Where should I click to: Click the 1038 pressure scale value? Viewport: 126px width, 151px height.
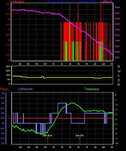117,7
